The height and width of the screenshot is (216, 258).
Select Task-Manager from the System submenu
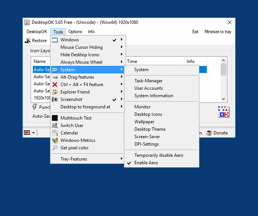[148, 81]
